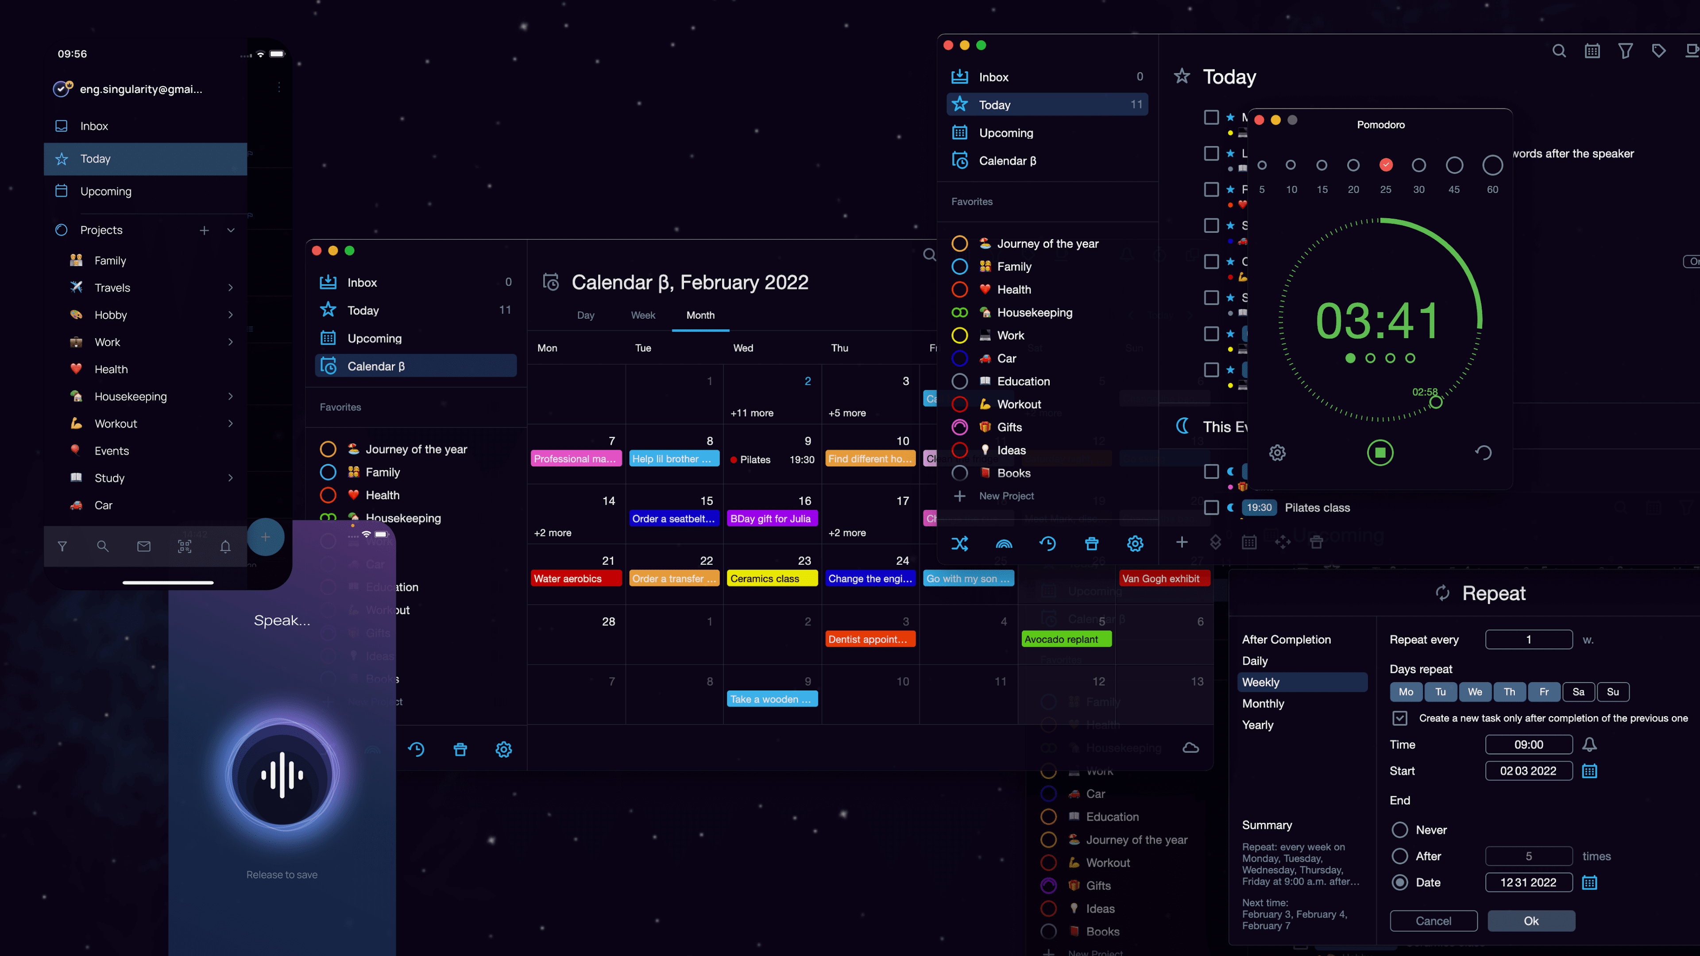The height and width of the screenshot is (956, 1700).
Task: Tap filter icon in phone bottom bar
Action: click(x=62, y=546)
